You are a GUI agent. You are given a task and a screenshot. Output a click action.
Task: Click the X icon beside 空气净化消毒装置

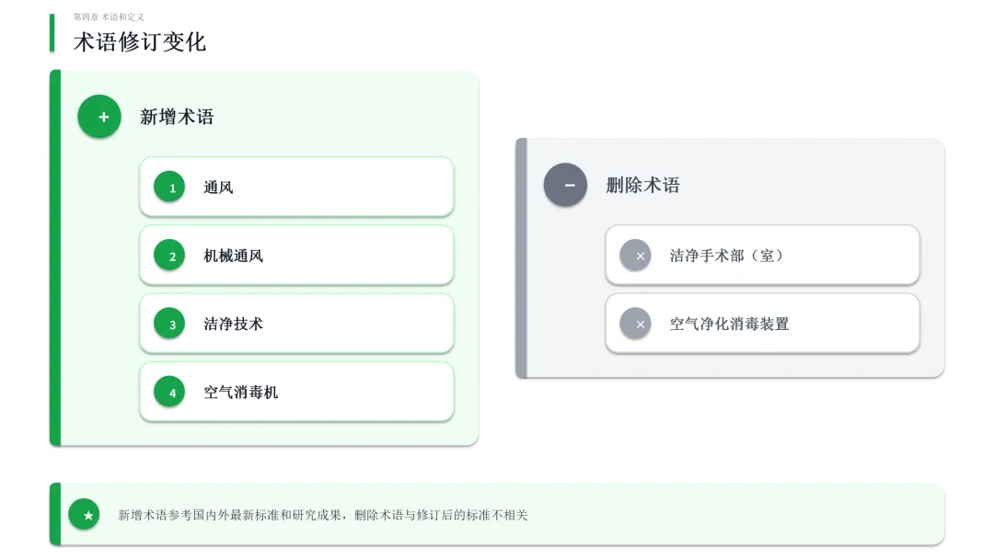click(635, 324)
